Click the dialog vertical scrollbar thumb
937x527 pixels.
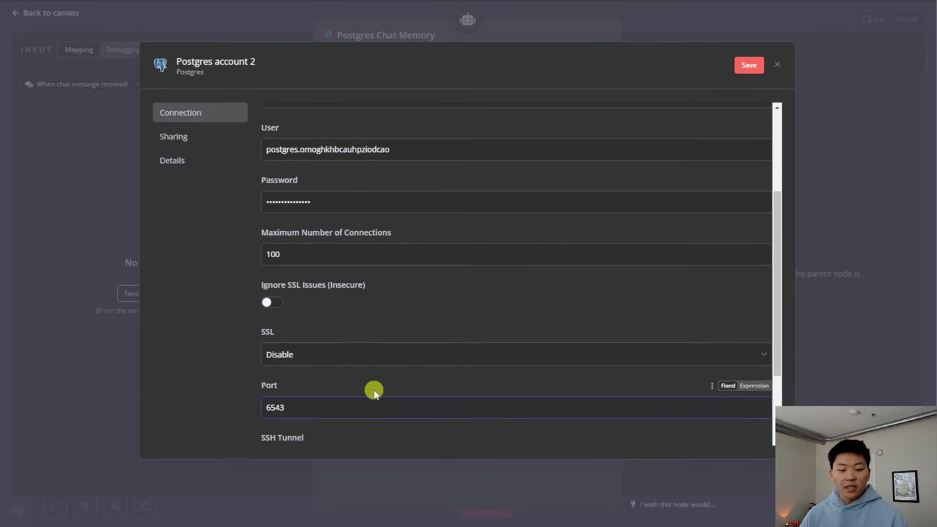(777, 282)
